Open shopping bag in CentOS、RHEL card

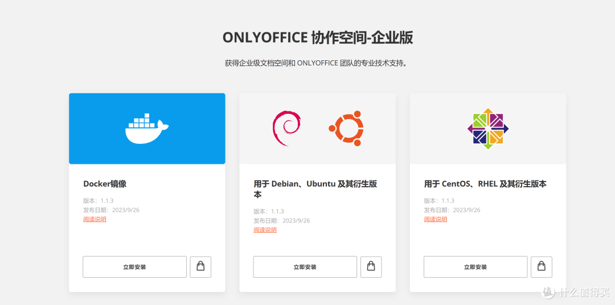[x=542, y=267]
